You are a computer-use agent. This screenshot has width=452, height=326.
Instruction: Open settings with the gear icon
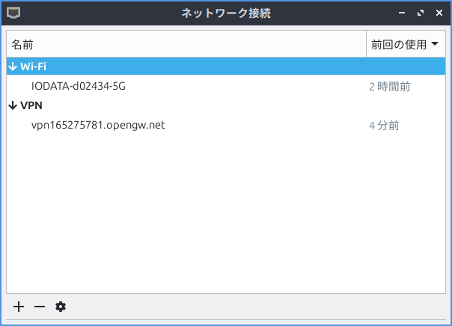(x=61, y=307)
